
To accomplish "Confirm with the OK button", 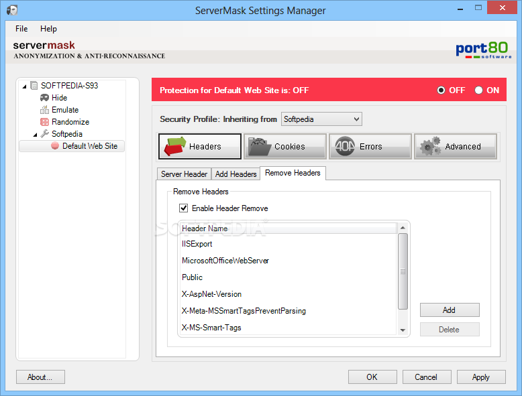I will [x=372, y=377].
